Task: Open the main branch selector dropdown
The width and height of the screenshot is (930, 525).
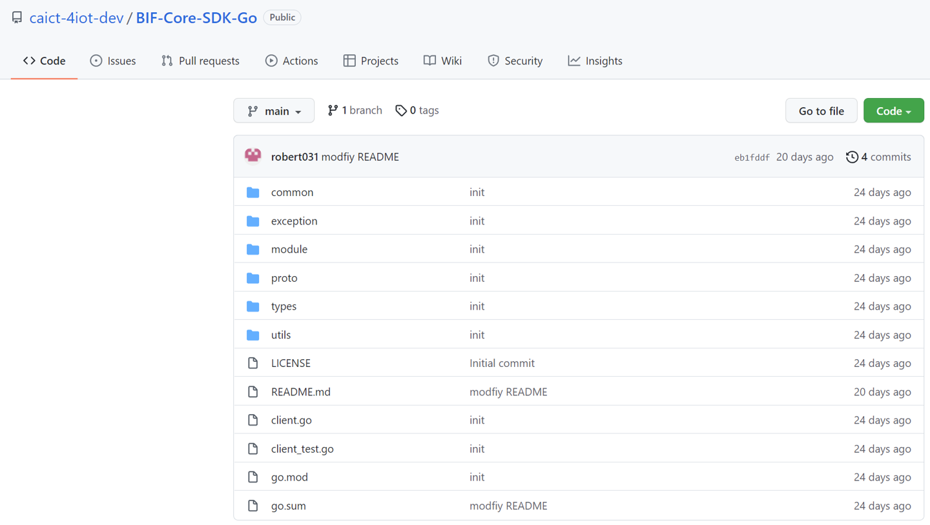Action: pyautogui.click(x=274, y=111)
